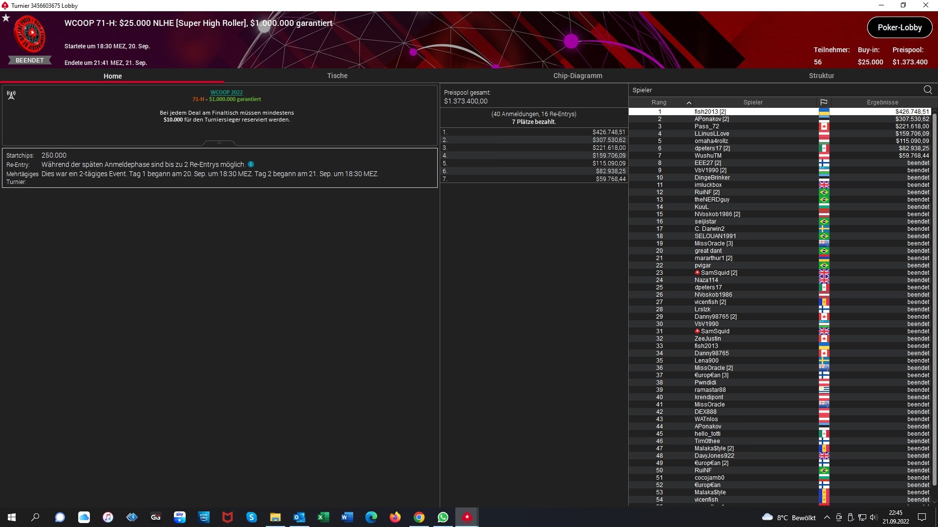This screenshot has height=527, width=938.
Task: Open iTunes from the taskbar
Action: pyautogui.click(x=108, y=517)
